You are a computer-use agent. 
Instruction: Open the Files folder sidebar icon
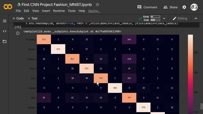point(4,41)
